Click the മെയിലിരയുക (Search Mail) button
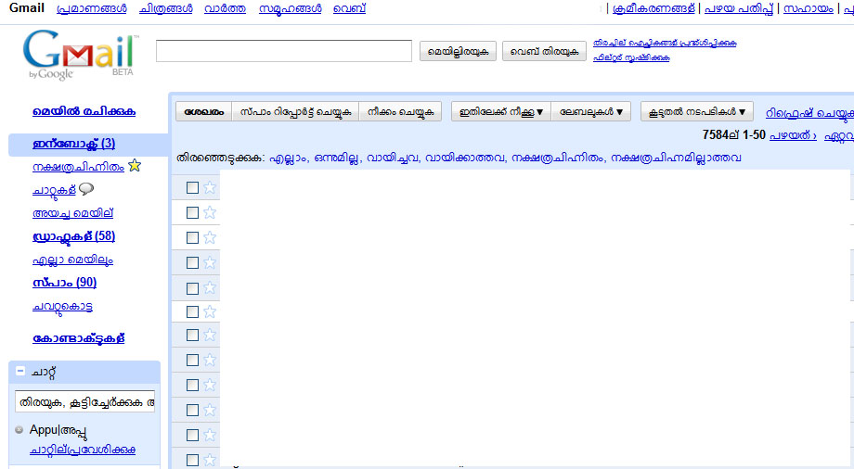The width and height of the screenshot is (854, 469). click(458, 52)
